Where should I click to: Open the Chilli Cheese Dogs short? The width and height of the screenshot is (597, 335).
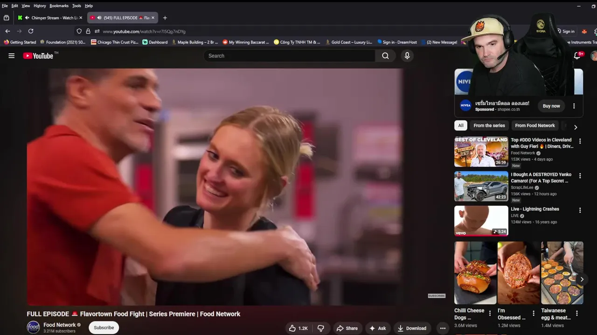(475, 273)
